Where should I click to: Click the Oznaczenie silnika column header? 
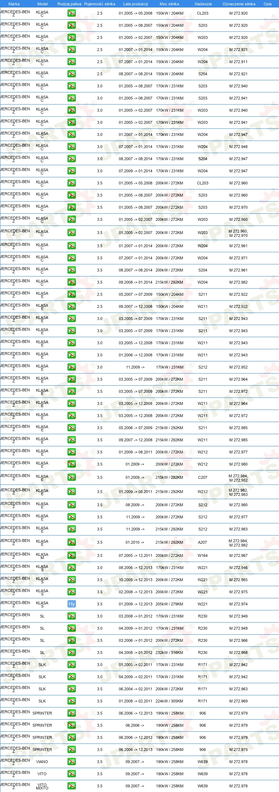[239, 4]
